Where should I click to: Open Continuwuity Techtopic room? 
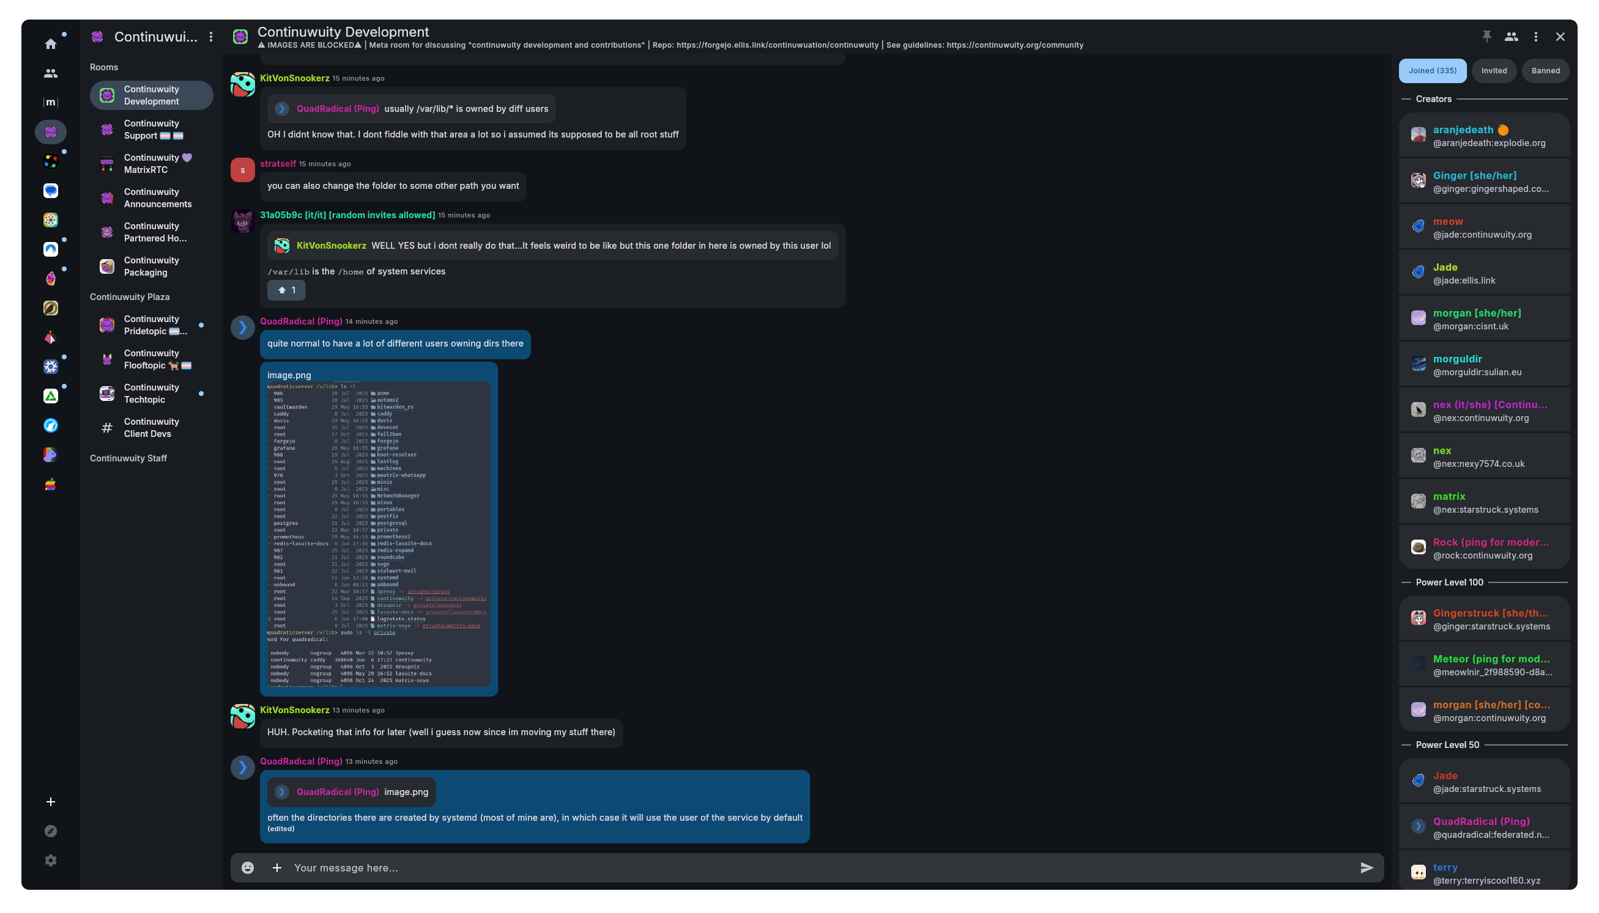(x=151, y=394)
